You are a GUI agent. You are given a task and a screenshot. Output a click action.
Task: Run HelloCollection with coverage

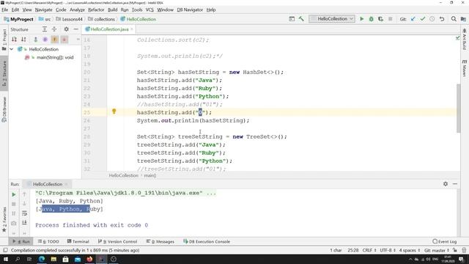(380, 19)
